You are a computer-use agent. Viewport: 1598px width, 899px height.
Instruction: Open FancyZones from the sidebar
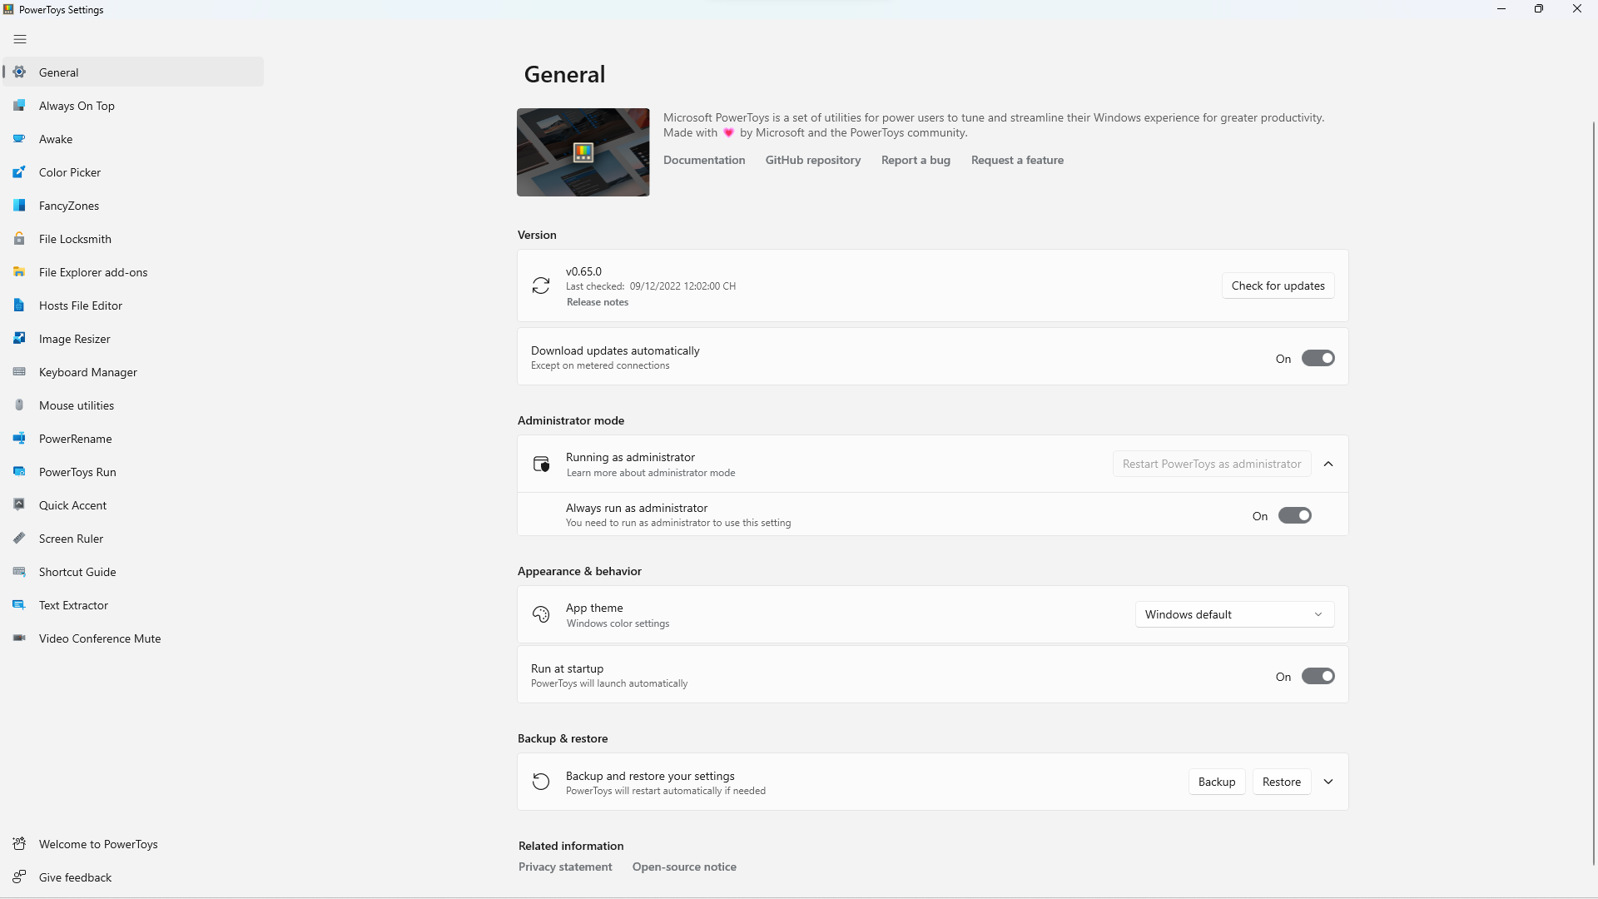(70, 205)
